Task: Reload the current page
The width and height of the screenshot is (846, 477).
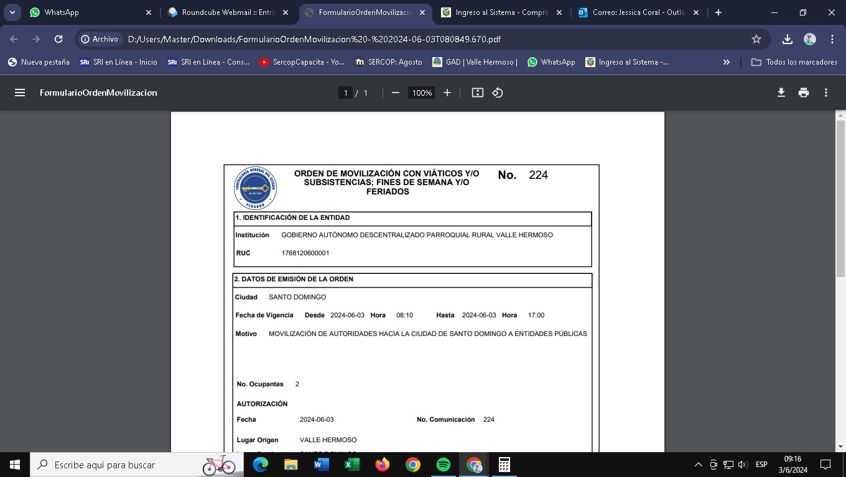Action: (x=58, y=39)
